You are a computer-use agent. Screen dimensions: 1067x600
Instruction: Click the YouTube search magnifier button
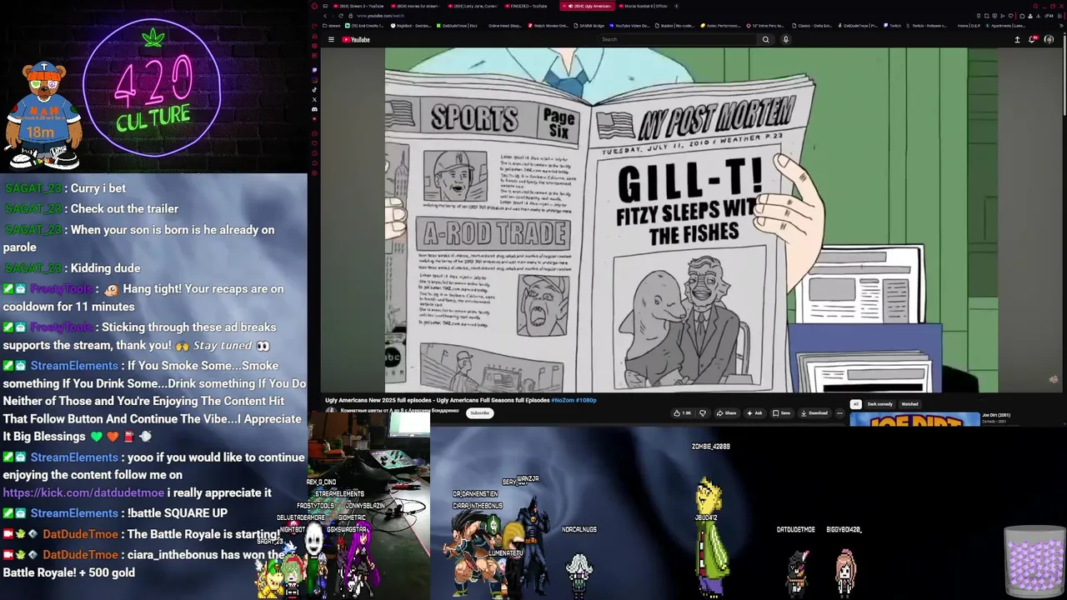click(765, 39)
